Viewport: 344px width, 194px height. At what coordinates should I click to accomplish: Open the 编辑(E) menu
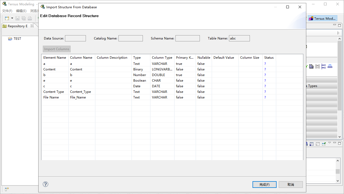[21, 11]
